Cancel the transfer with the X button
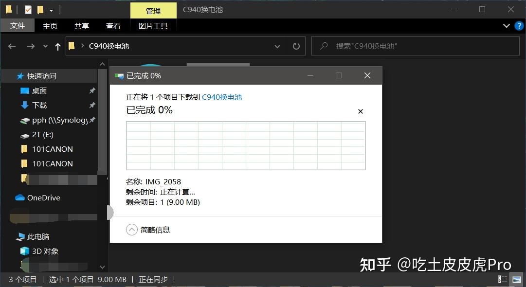Screen dimensions: 526x287 (361, 111)
